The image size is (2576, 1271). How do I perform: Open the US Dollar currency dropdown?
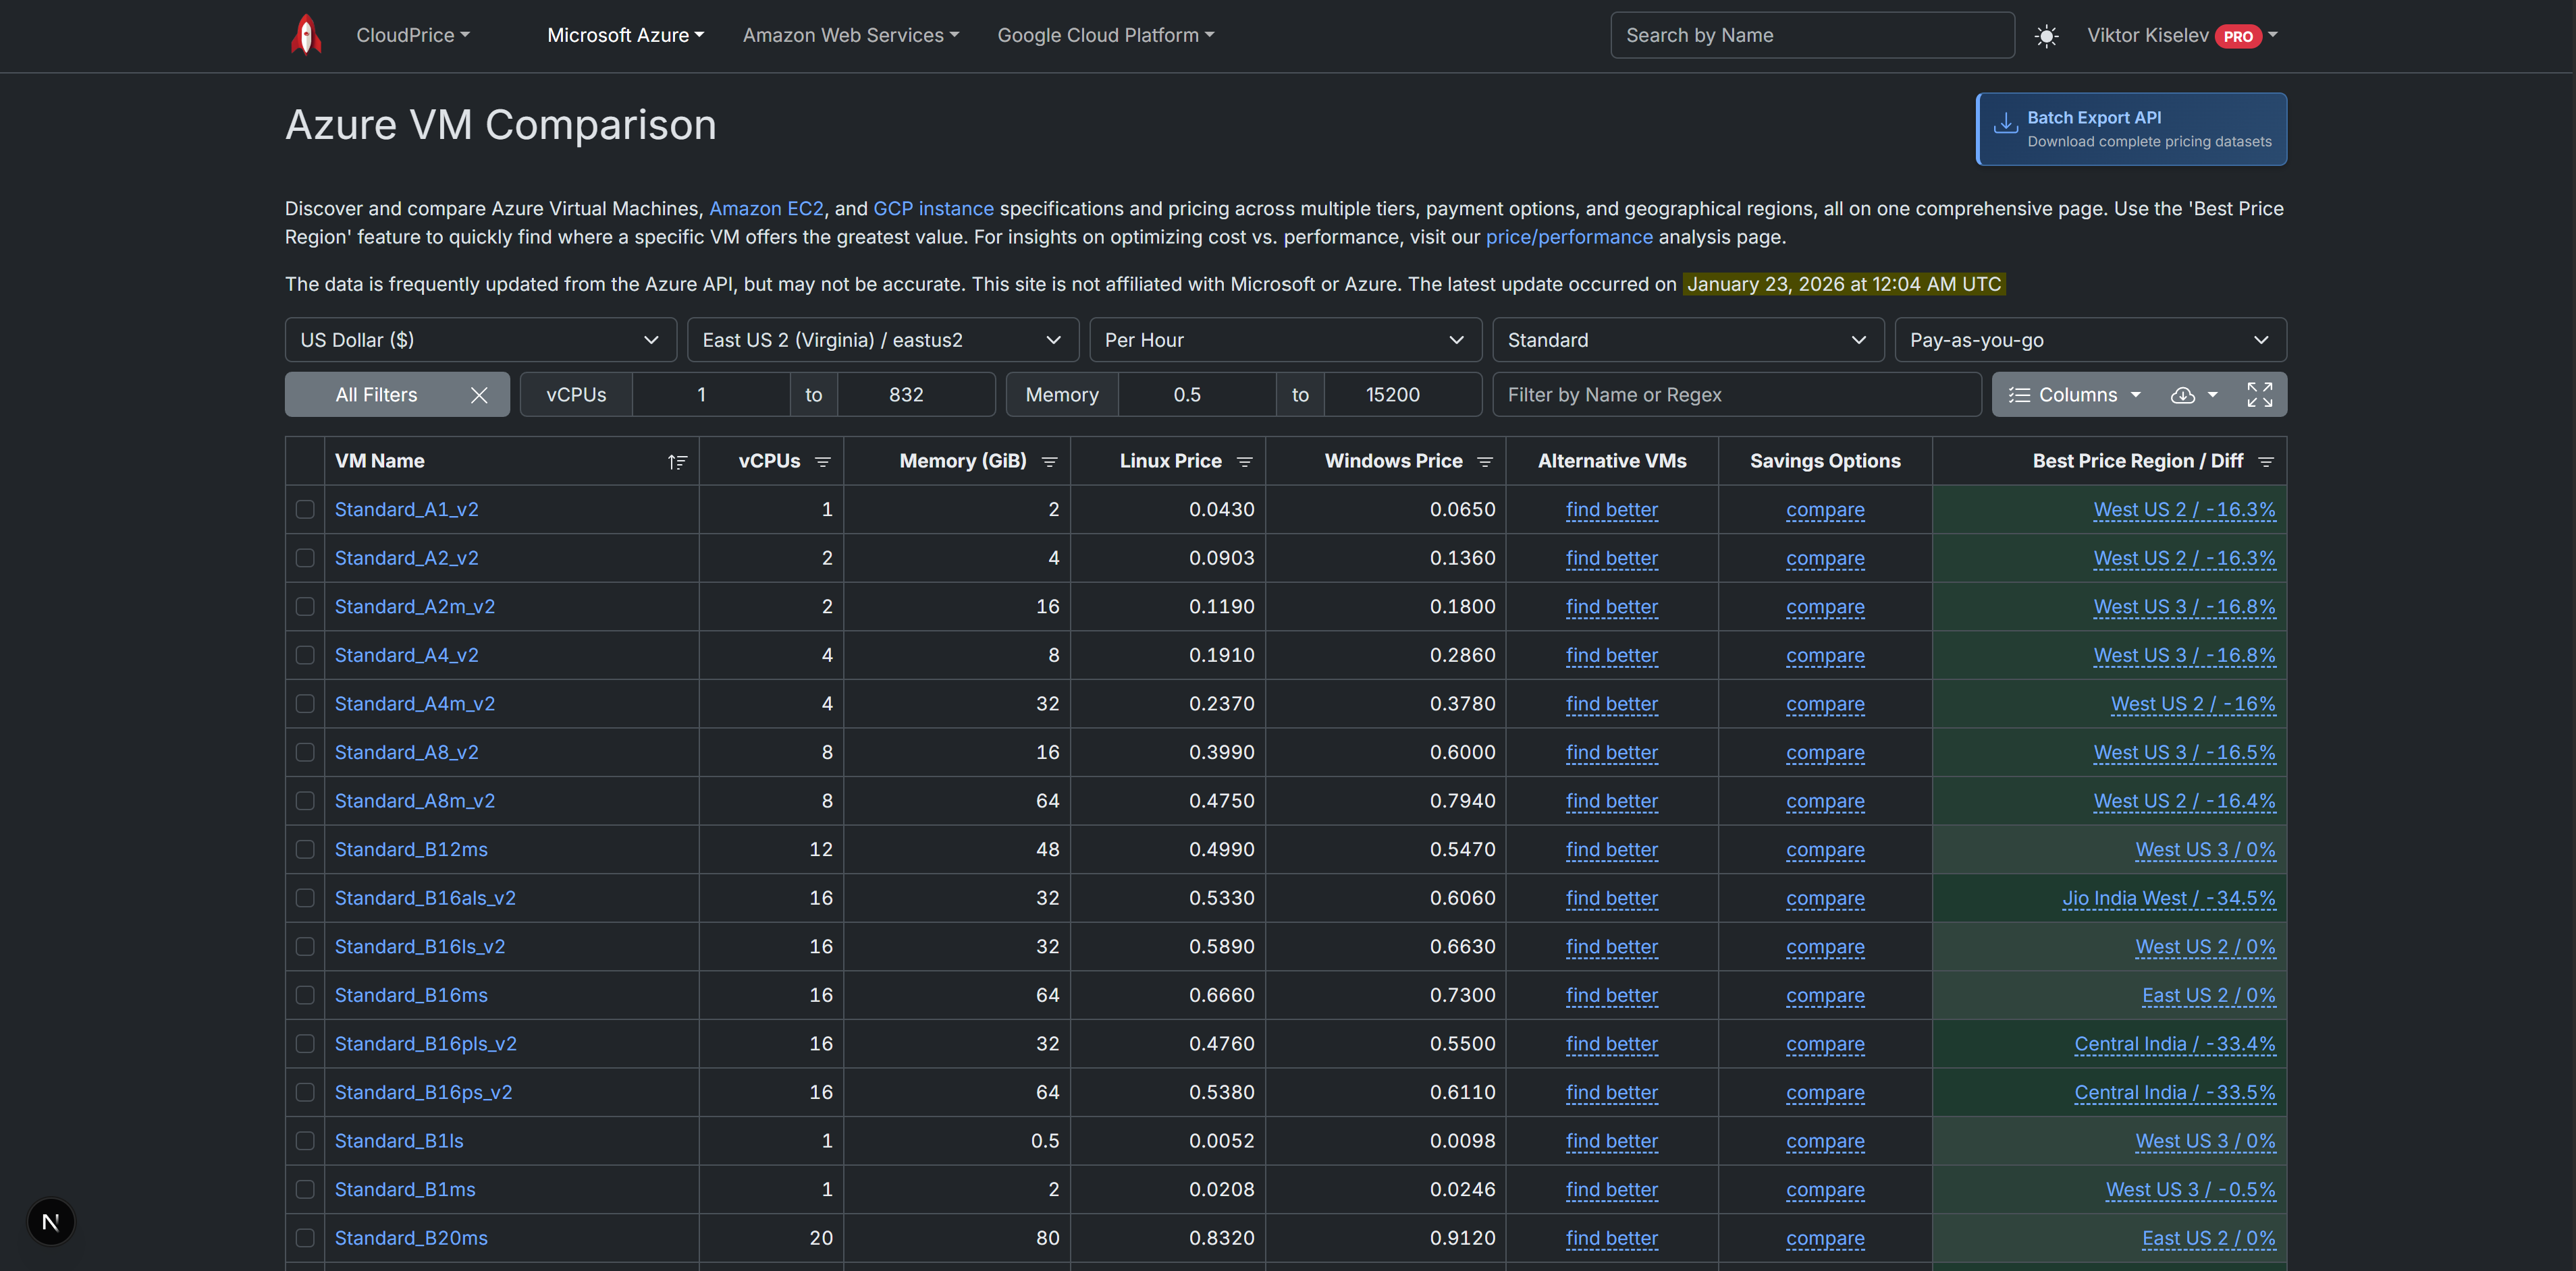point(480,340)
